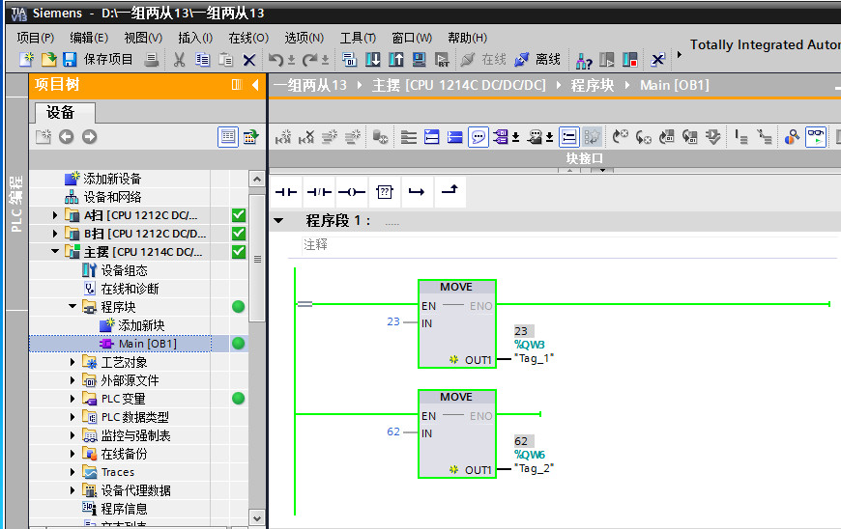Undo the last action
The image size is (841, 529).
(x=275, y=60)
